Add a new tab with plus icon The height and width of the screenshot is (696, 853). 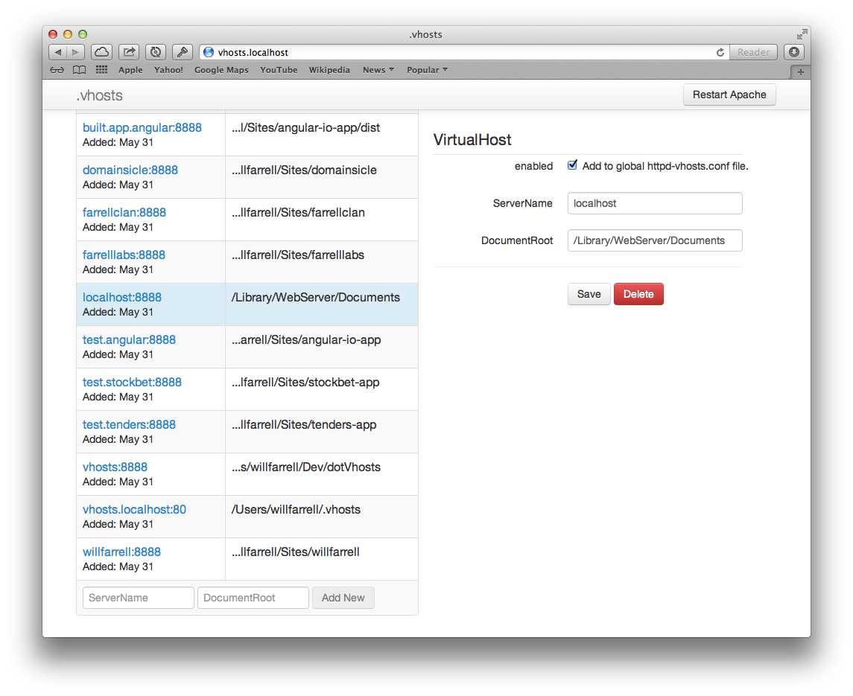click(x=800, y=71)
